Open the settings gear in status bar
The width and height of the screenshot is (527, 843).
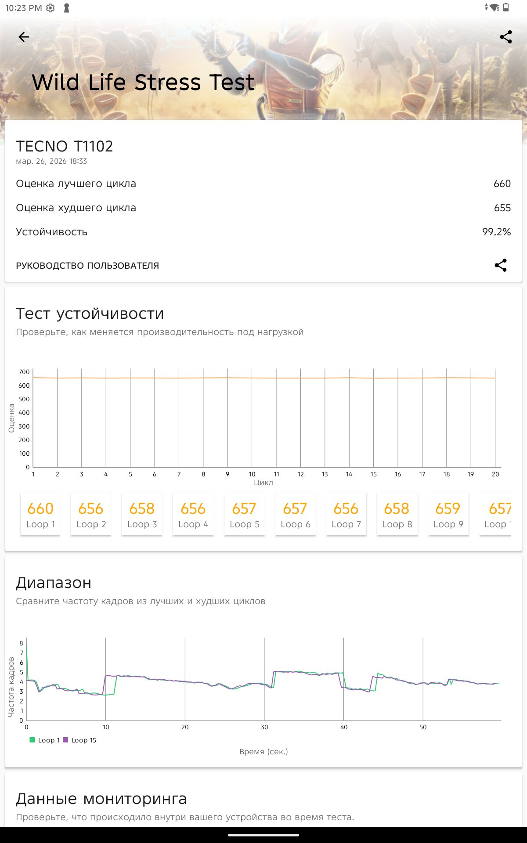coord(51,8)
